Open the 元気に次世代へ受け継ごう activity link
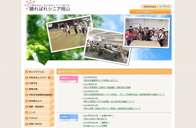This screenshot has width=196, height=128. tap(95, 119)
